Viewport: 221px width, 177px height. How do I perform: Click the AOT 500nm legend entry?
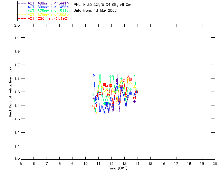(x=44, y=7)
